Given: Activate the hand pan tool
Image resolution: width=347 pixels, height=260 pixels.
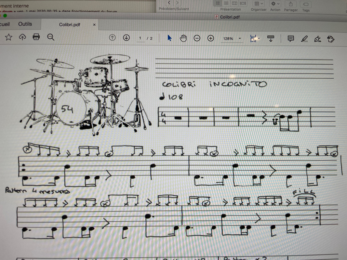Looking at the screenshot, I should [183, 38].
